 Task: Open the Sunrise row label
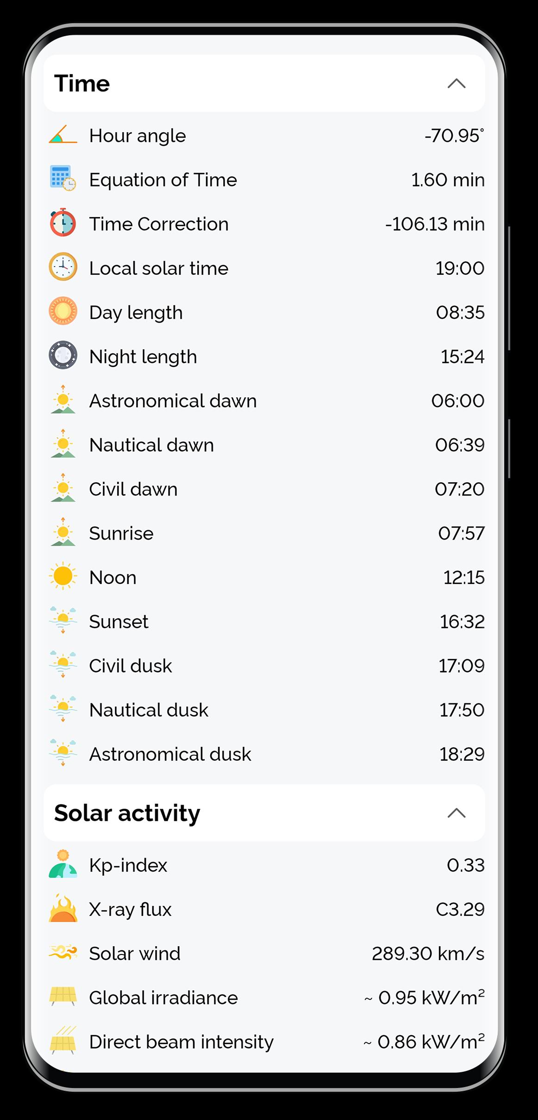pos(121,534)
